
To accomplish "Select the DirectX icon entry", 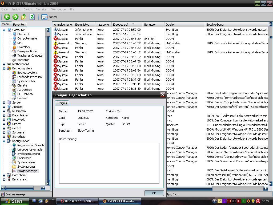I will [x=9, y=124].
